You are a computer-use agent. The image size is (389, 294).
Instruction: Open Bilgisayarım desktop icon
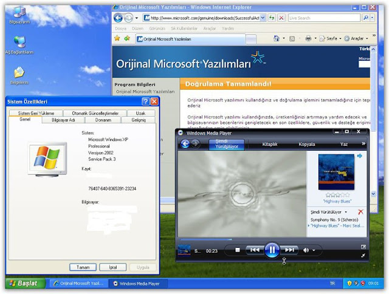coord(19,15)
